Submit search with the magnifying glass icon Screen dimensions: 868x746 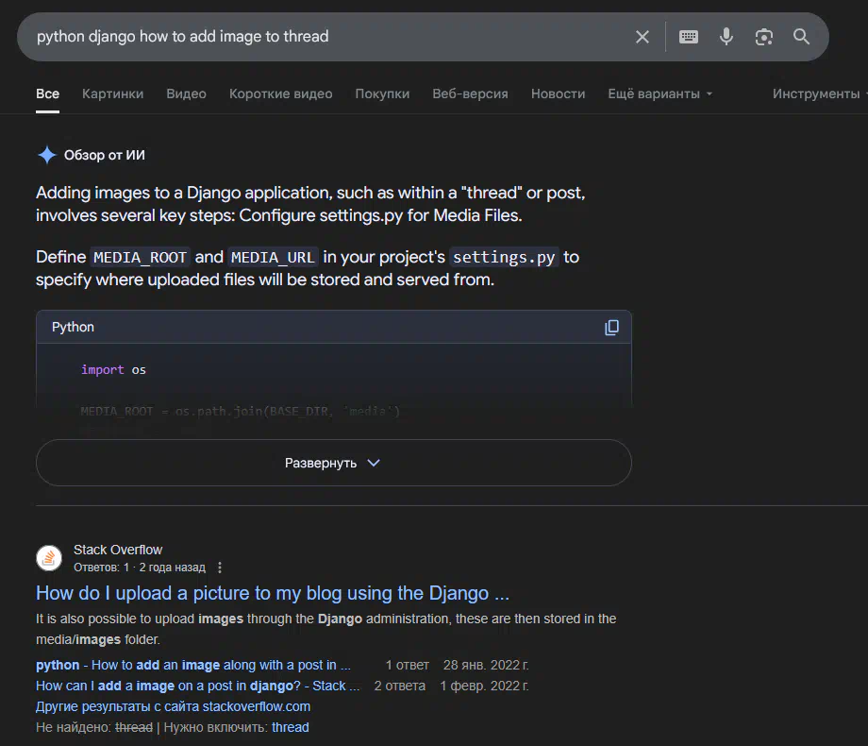tap(801, 37)
